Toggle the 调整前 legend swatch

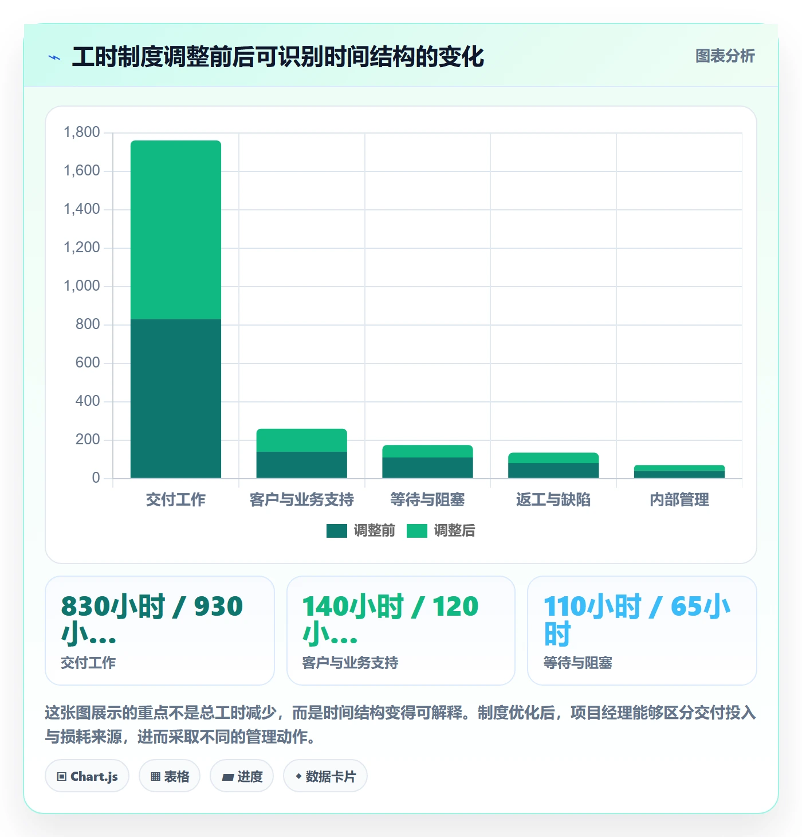(x=337, y=531)
